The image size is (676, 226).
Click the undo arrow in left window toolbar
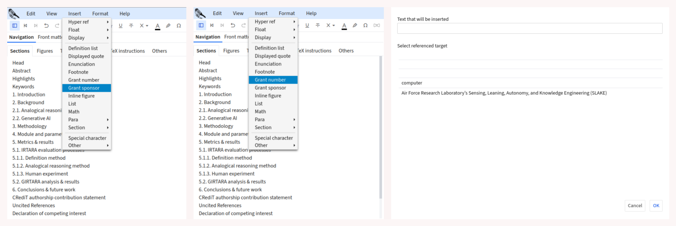tap(46, 26)
